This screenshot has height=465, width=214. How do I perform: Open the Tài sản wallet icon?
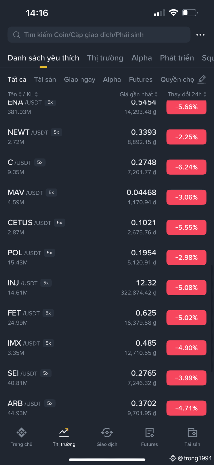tap(192, 433)
